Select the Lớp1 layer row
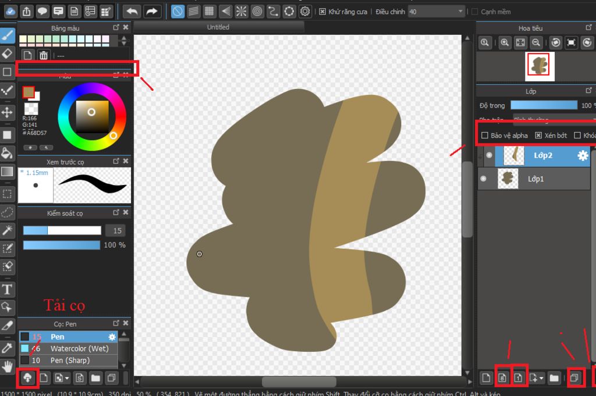 [x=534, y=179]
